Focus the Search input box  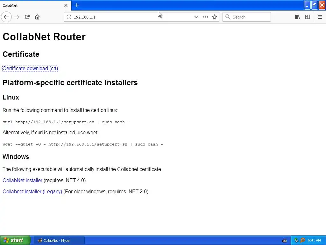[x=247, y=17]
